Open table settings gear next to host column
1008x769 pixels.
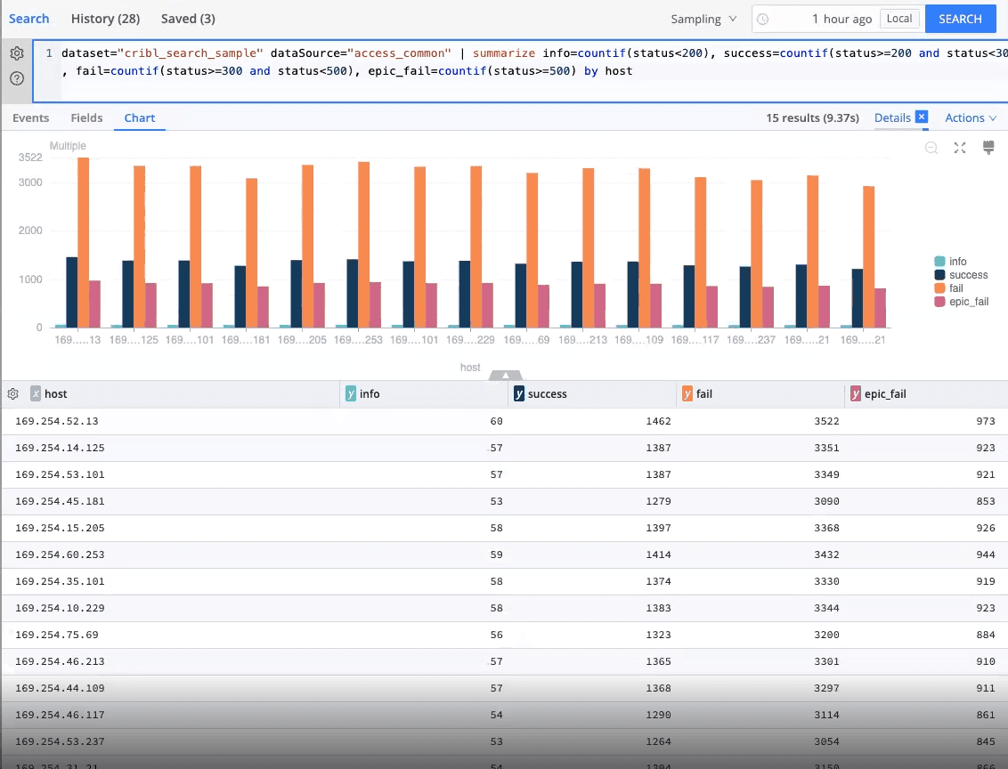[13, 393]
